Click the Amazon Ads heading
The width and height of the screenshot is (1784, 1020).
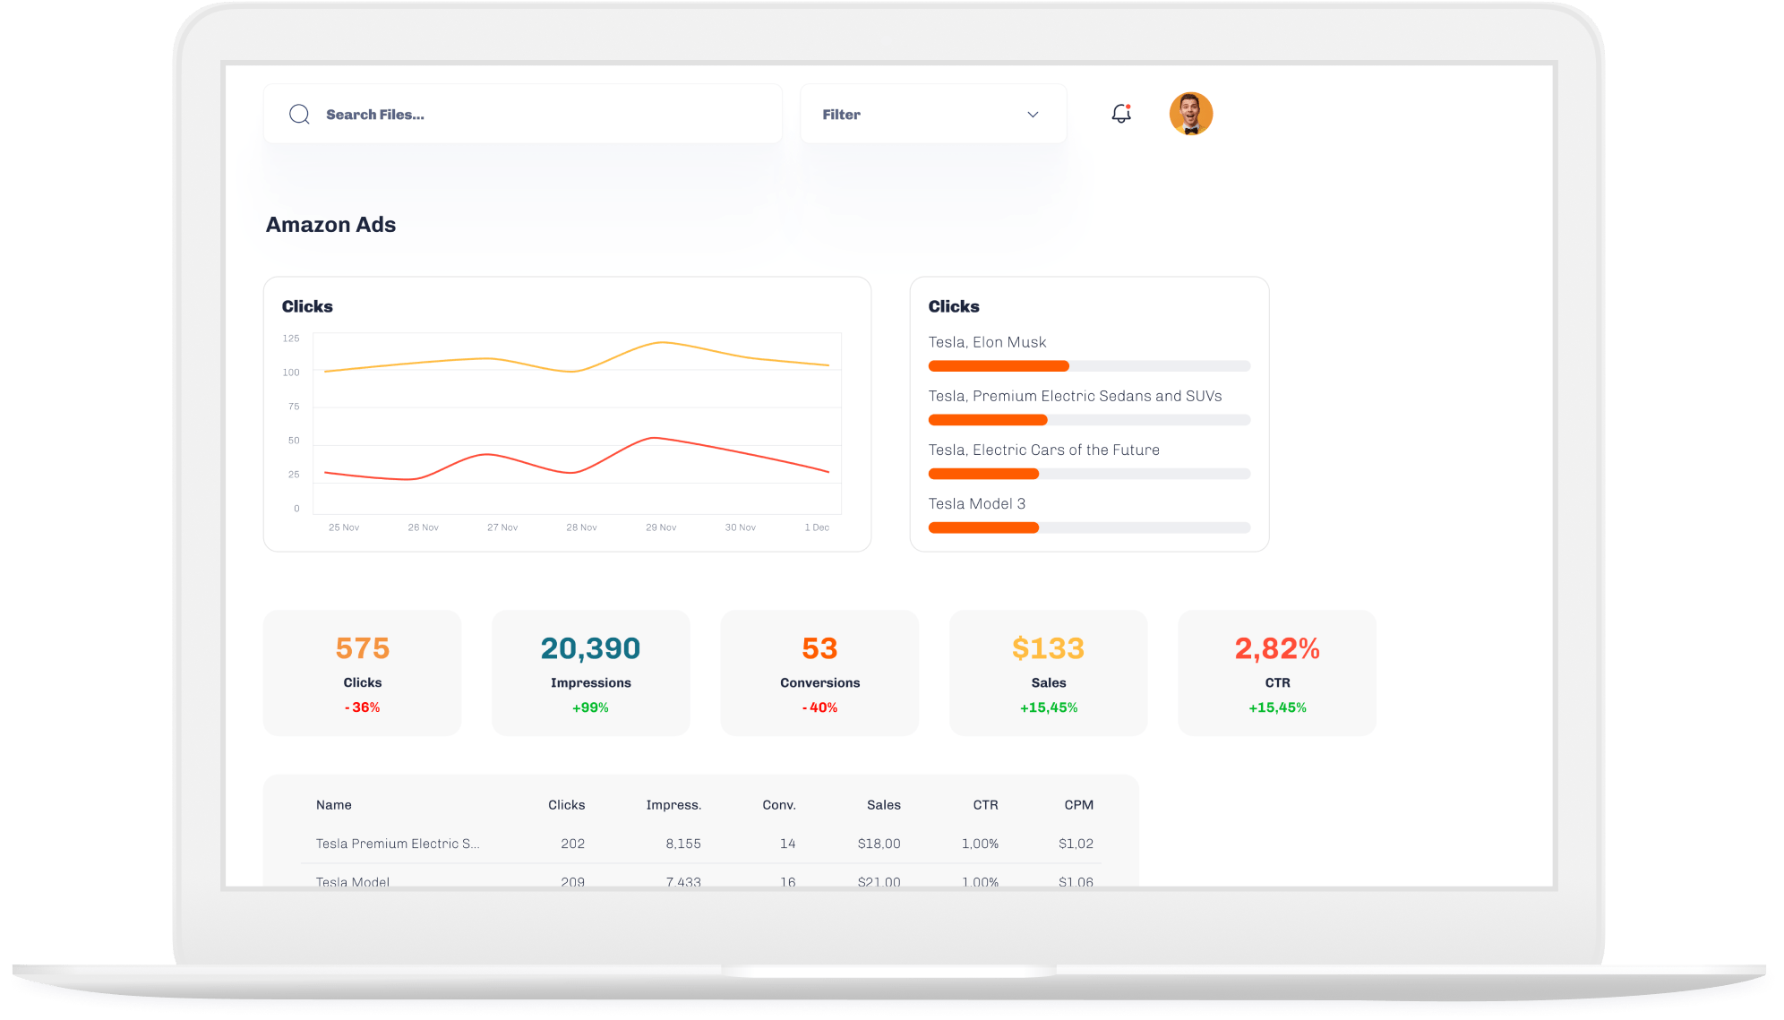(x=330, y=225)
